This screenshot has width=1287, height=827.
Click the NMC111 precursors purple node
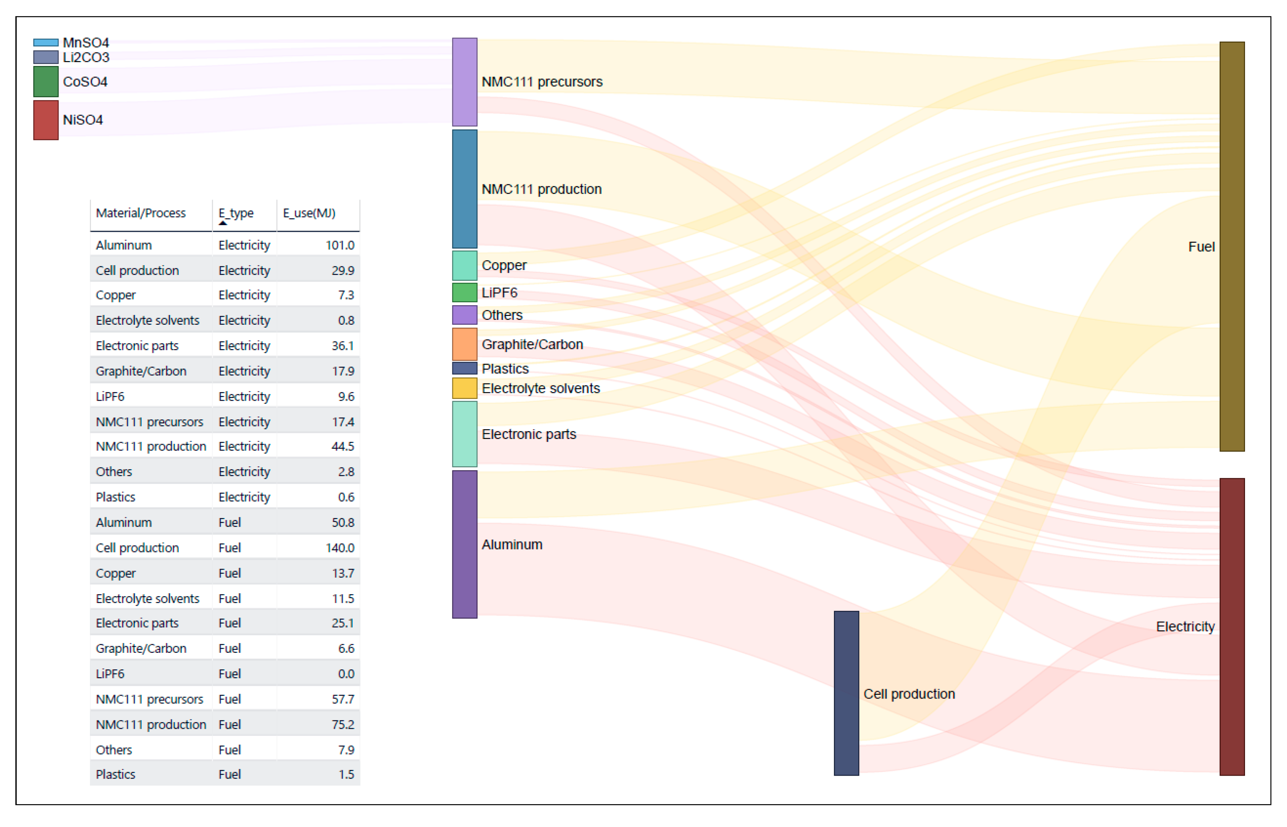[x=464, y=82]
